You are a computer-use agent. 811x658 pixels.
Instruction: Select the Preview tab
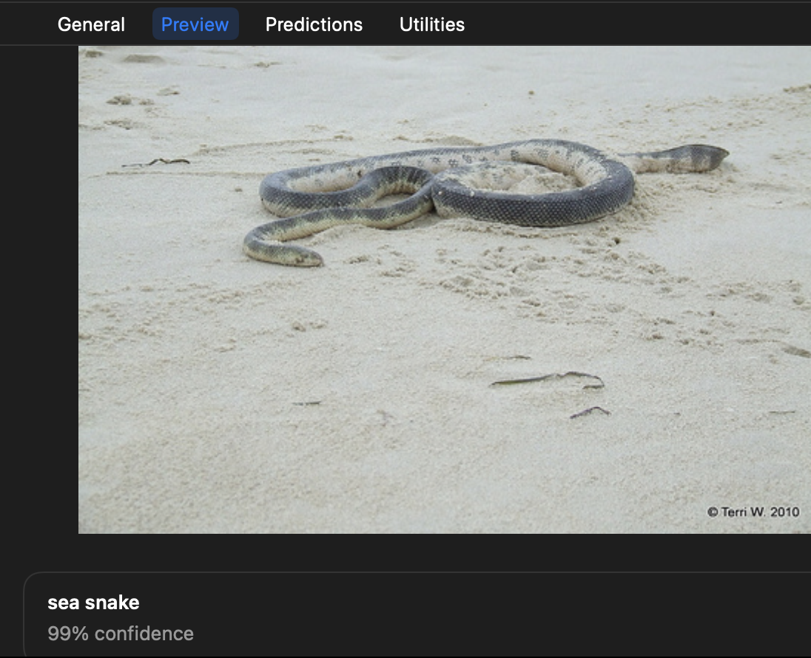tap(195, 24)
